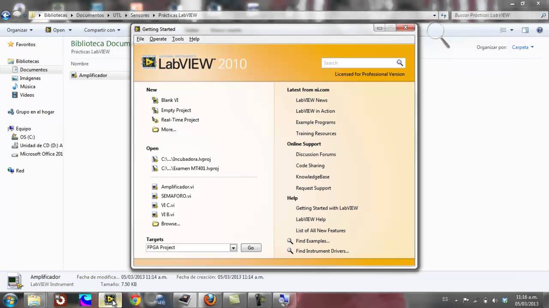Select Imágenes in Explorer navigation pane
This screenshot has width=549, height=308.
click(x=30, y=78)
